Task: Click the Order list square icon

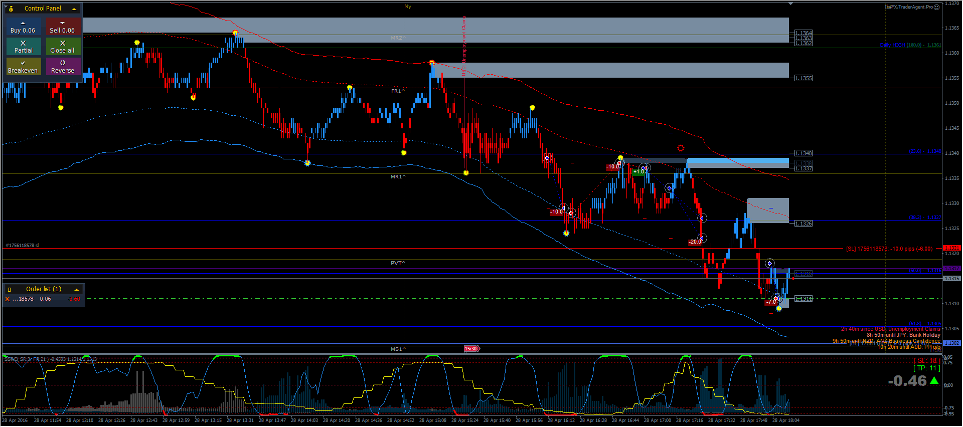Action: point(9,289)
